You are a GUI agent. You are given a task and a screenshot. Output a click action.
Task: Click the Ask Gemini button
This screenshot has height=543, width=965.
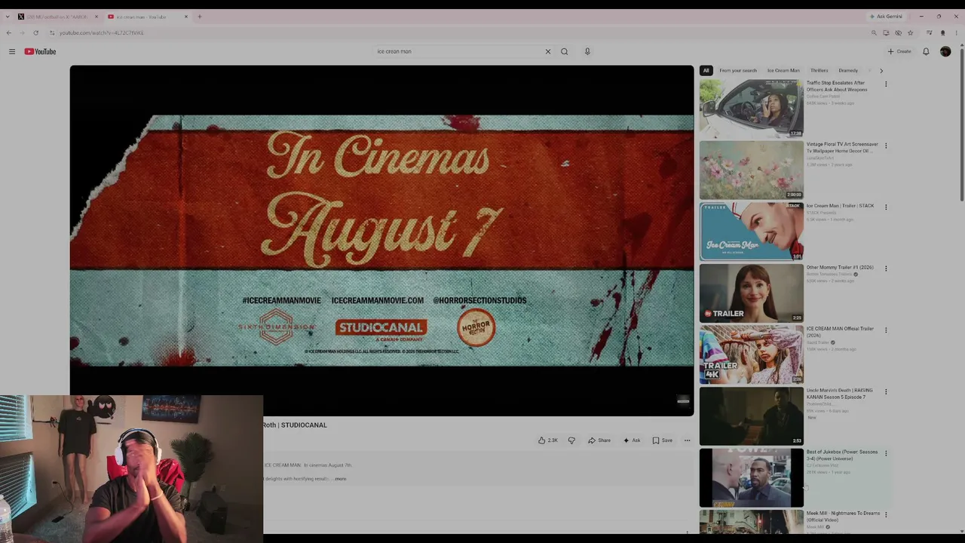click(886, 17)
